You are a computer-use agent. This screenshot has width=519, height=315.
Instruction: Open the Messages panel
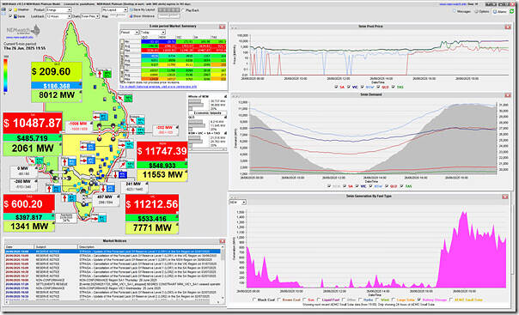pyautogui.click(x=461, y=11)
